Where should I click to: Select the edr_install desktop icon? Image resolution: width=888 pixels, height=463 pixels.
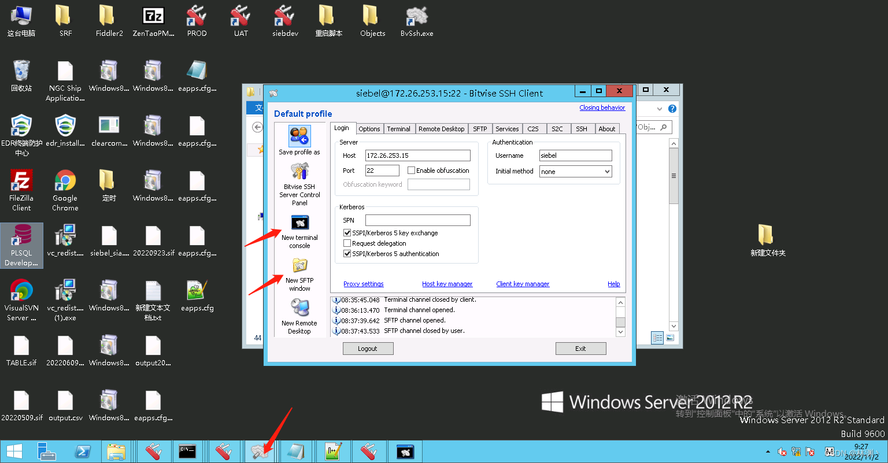click(65, 131)
